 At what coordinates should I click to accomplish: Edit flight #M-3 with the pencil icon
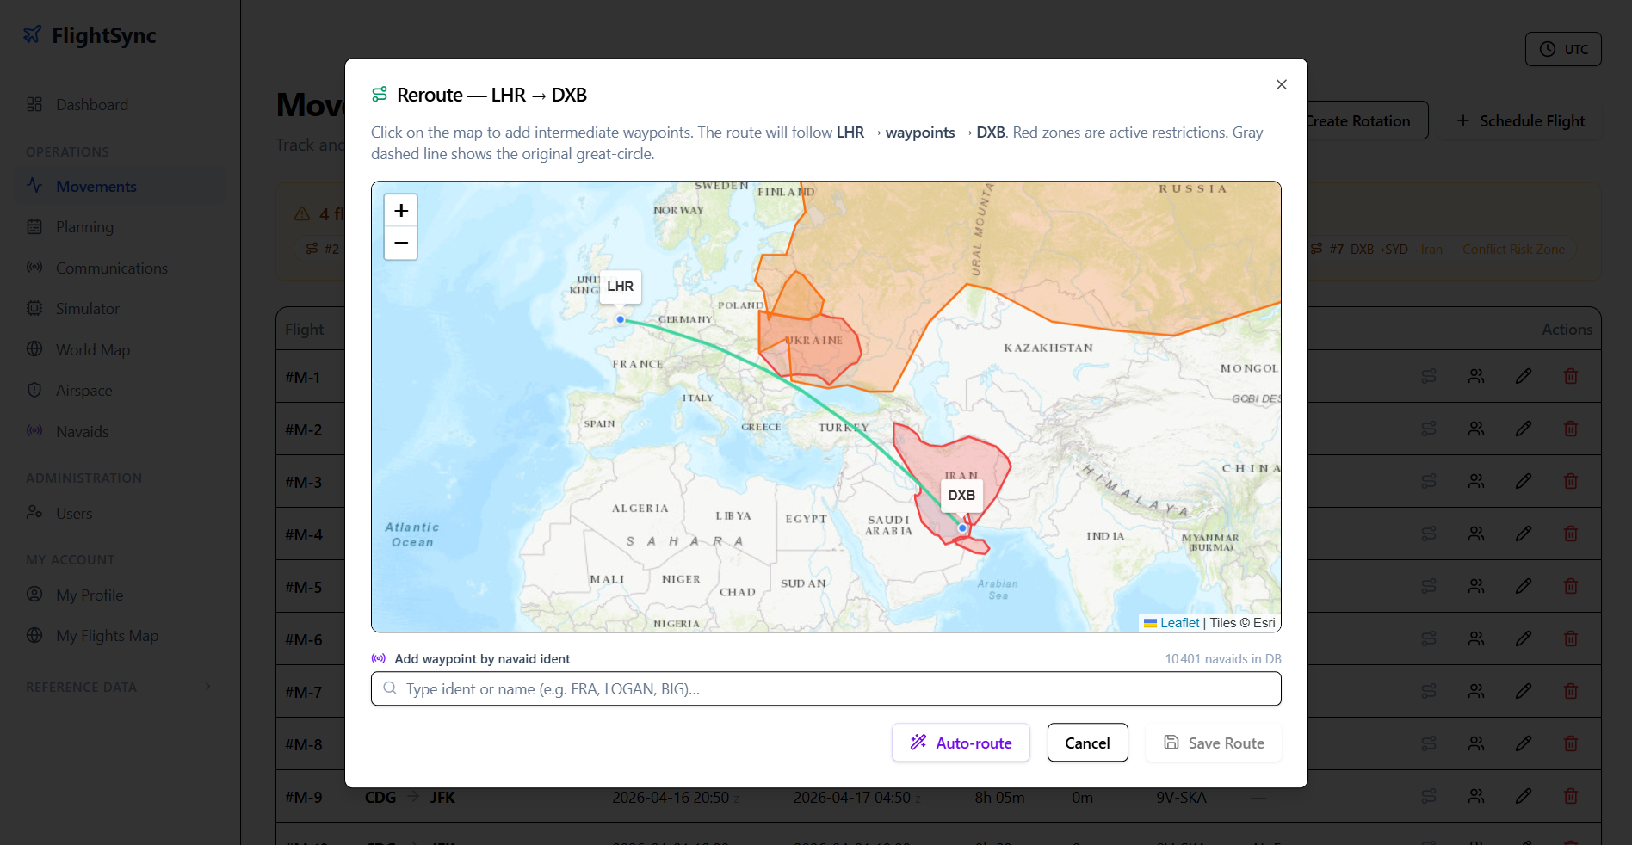(1524, 481)
